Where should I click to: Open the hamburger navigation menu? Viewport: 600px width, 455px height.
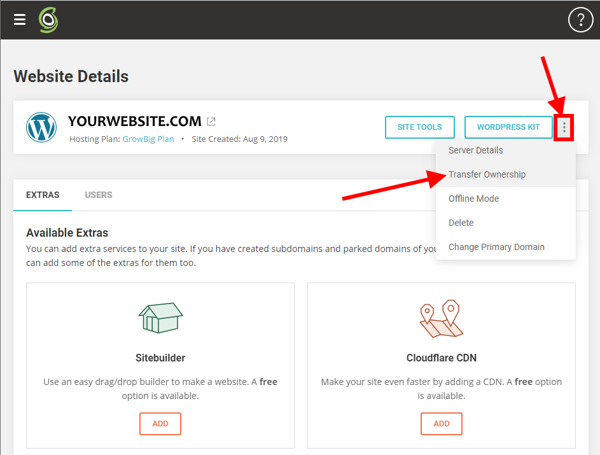pos(19,19)
